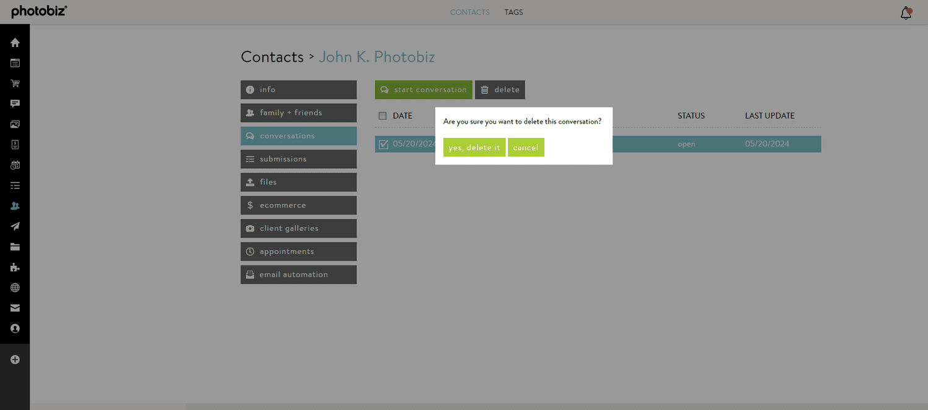928x410 pixels.
Task: Click the photobiz logo
Action: (40, 12)
